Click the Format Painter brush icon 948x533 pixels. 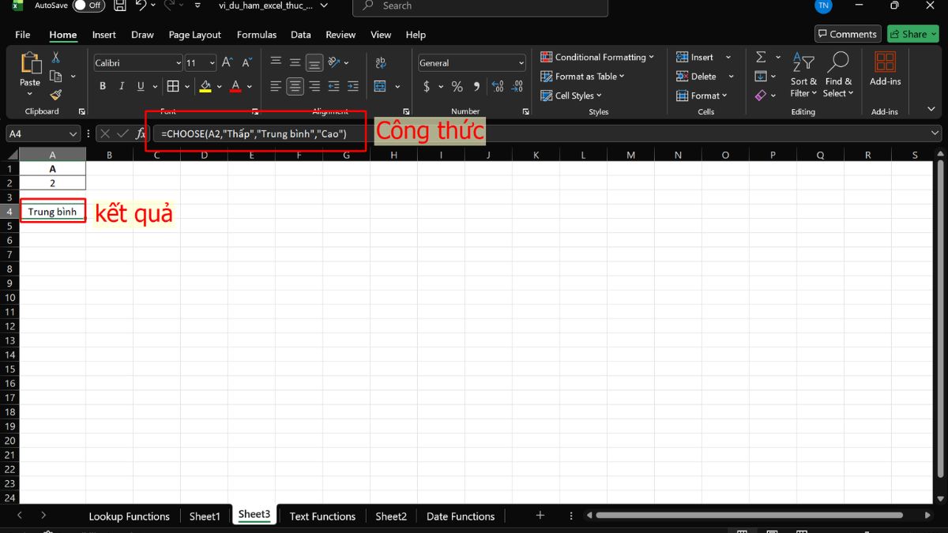point(55,95)
